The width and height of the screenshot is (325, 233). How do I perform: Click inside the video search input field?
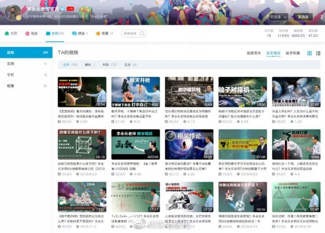point(130,33)
